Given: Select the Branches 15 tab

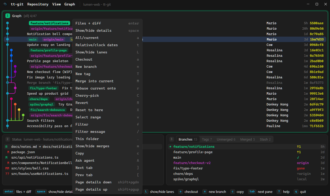Looking at the screenshot, I should (x=188, y=139).
